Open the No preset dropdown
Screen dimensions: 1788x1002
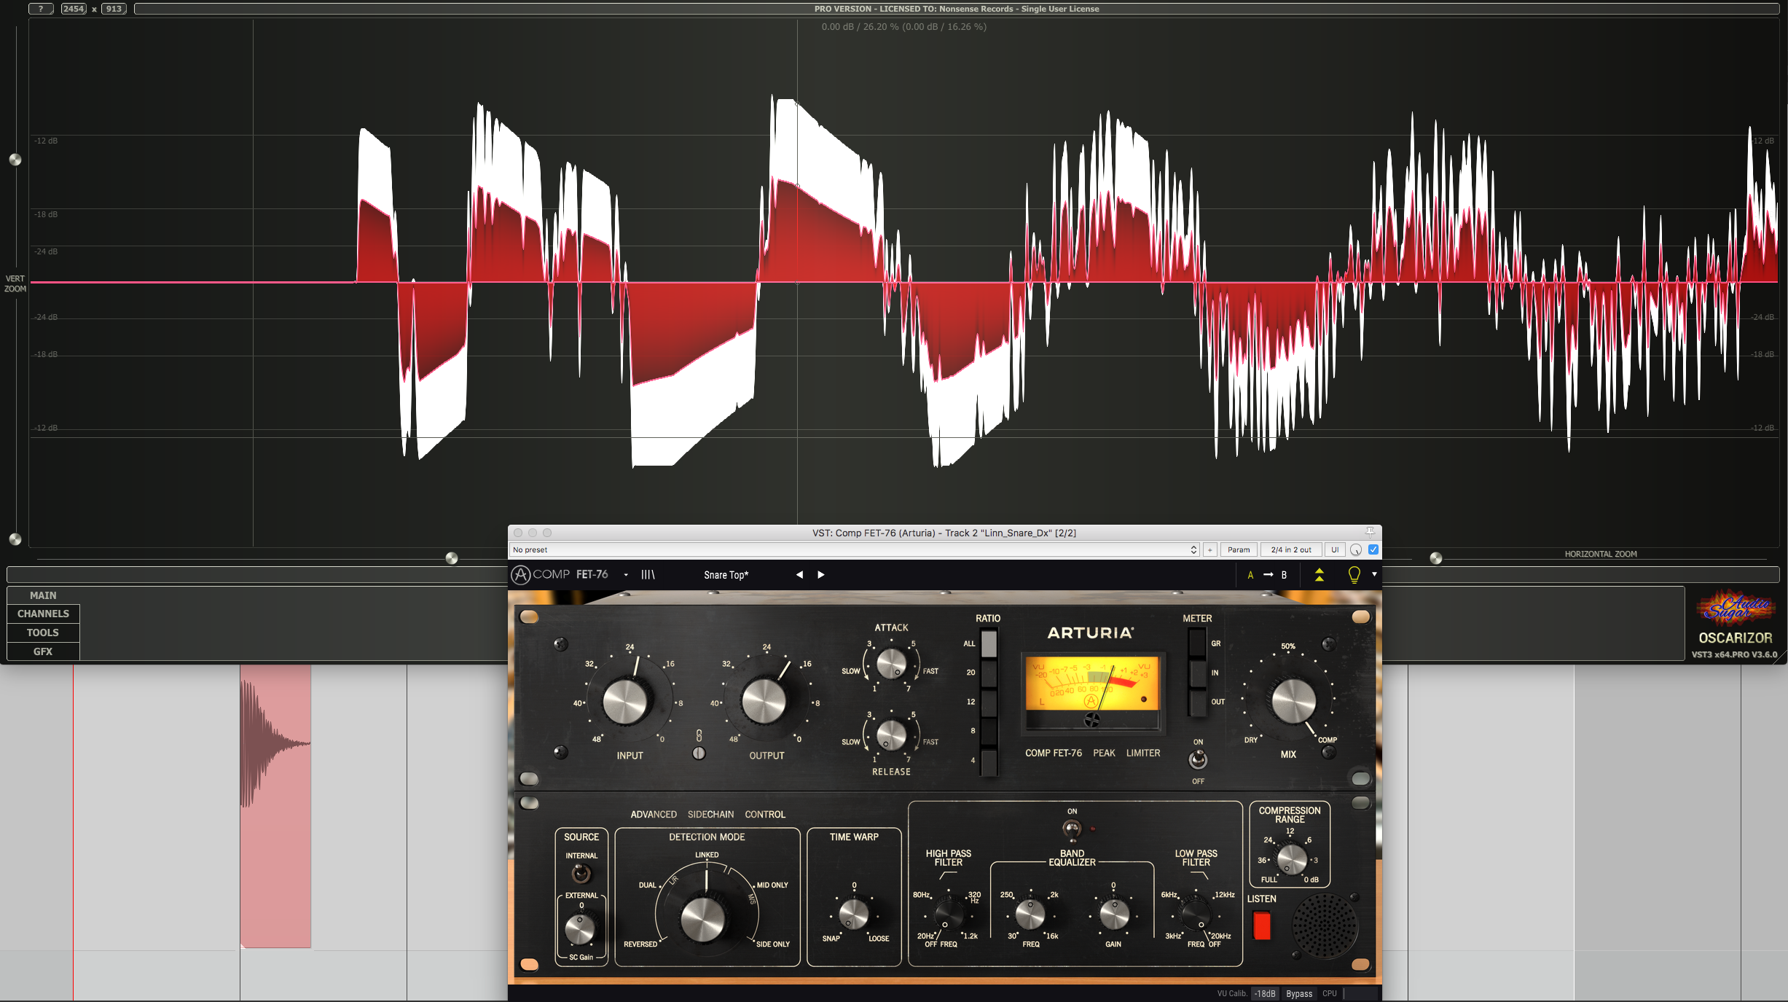(x=854, y=550)
